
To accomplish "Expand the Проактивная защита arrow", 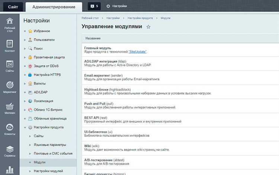I will (x=25, y=57).
